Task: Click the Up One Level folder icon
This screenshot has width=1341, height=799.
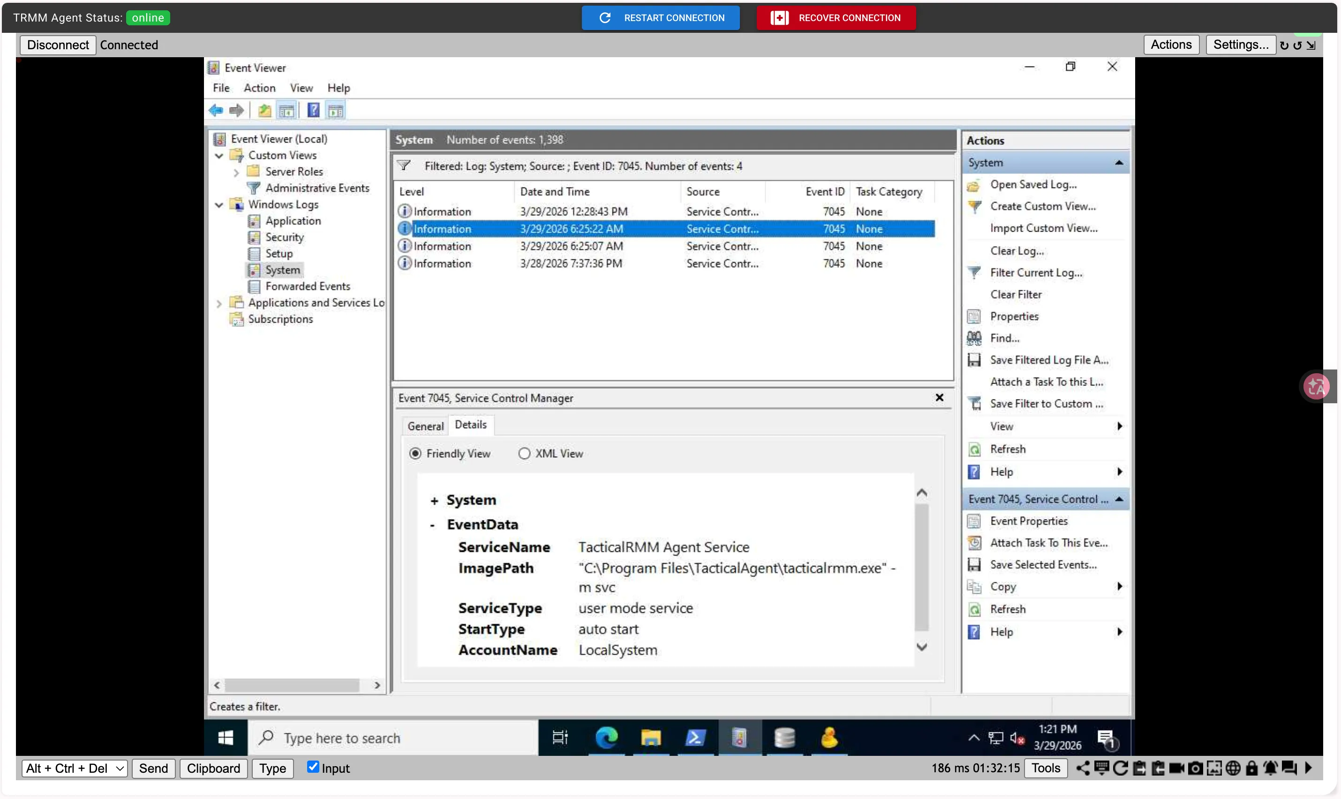Action: click(264, 111)
